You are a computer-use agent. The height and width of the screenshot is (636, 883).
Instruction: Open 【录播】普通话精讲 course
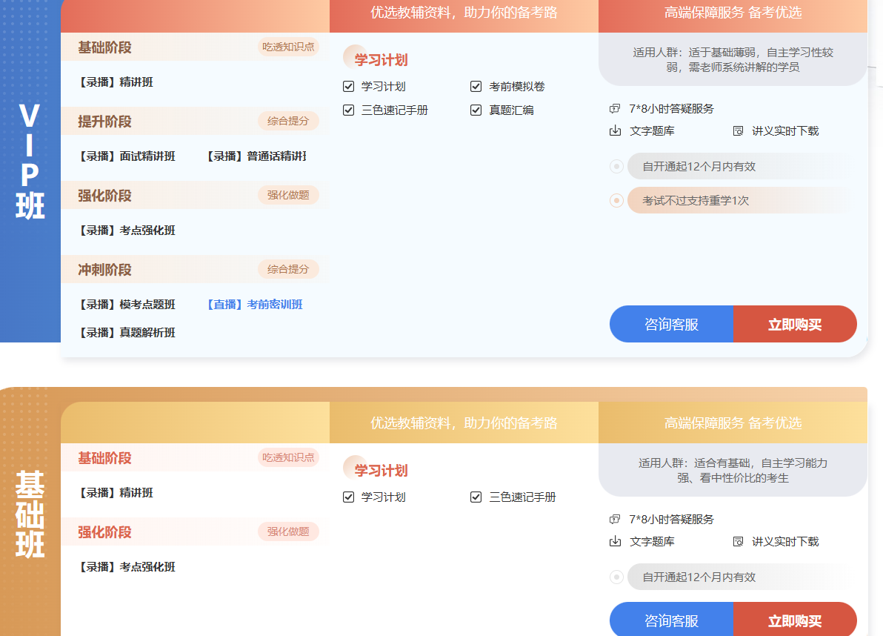point(256,156)
